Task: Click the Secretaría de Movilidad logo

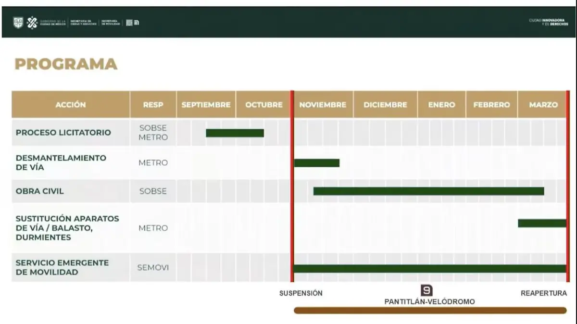Action: [x=111, y=23]
